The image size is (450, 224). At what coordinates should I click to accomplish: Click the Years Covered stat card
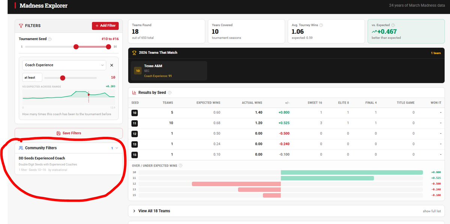[x=247, y=31]
